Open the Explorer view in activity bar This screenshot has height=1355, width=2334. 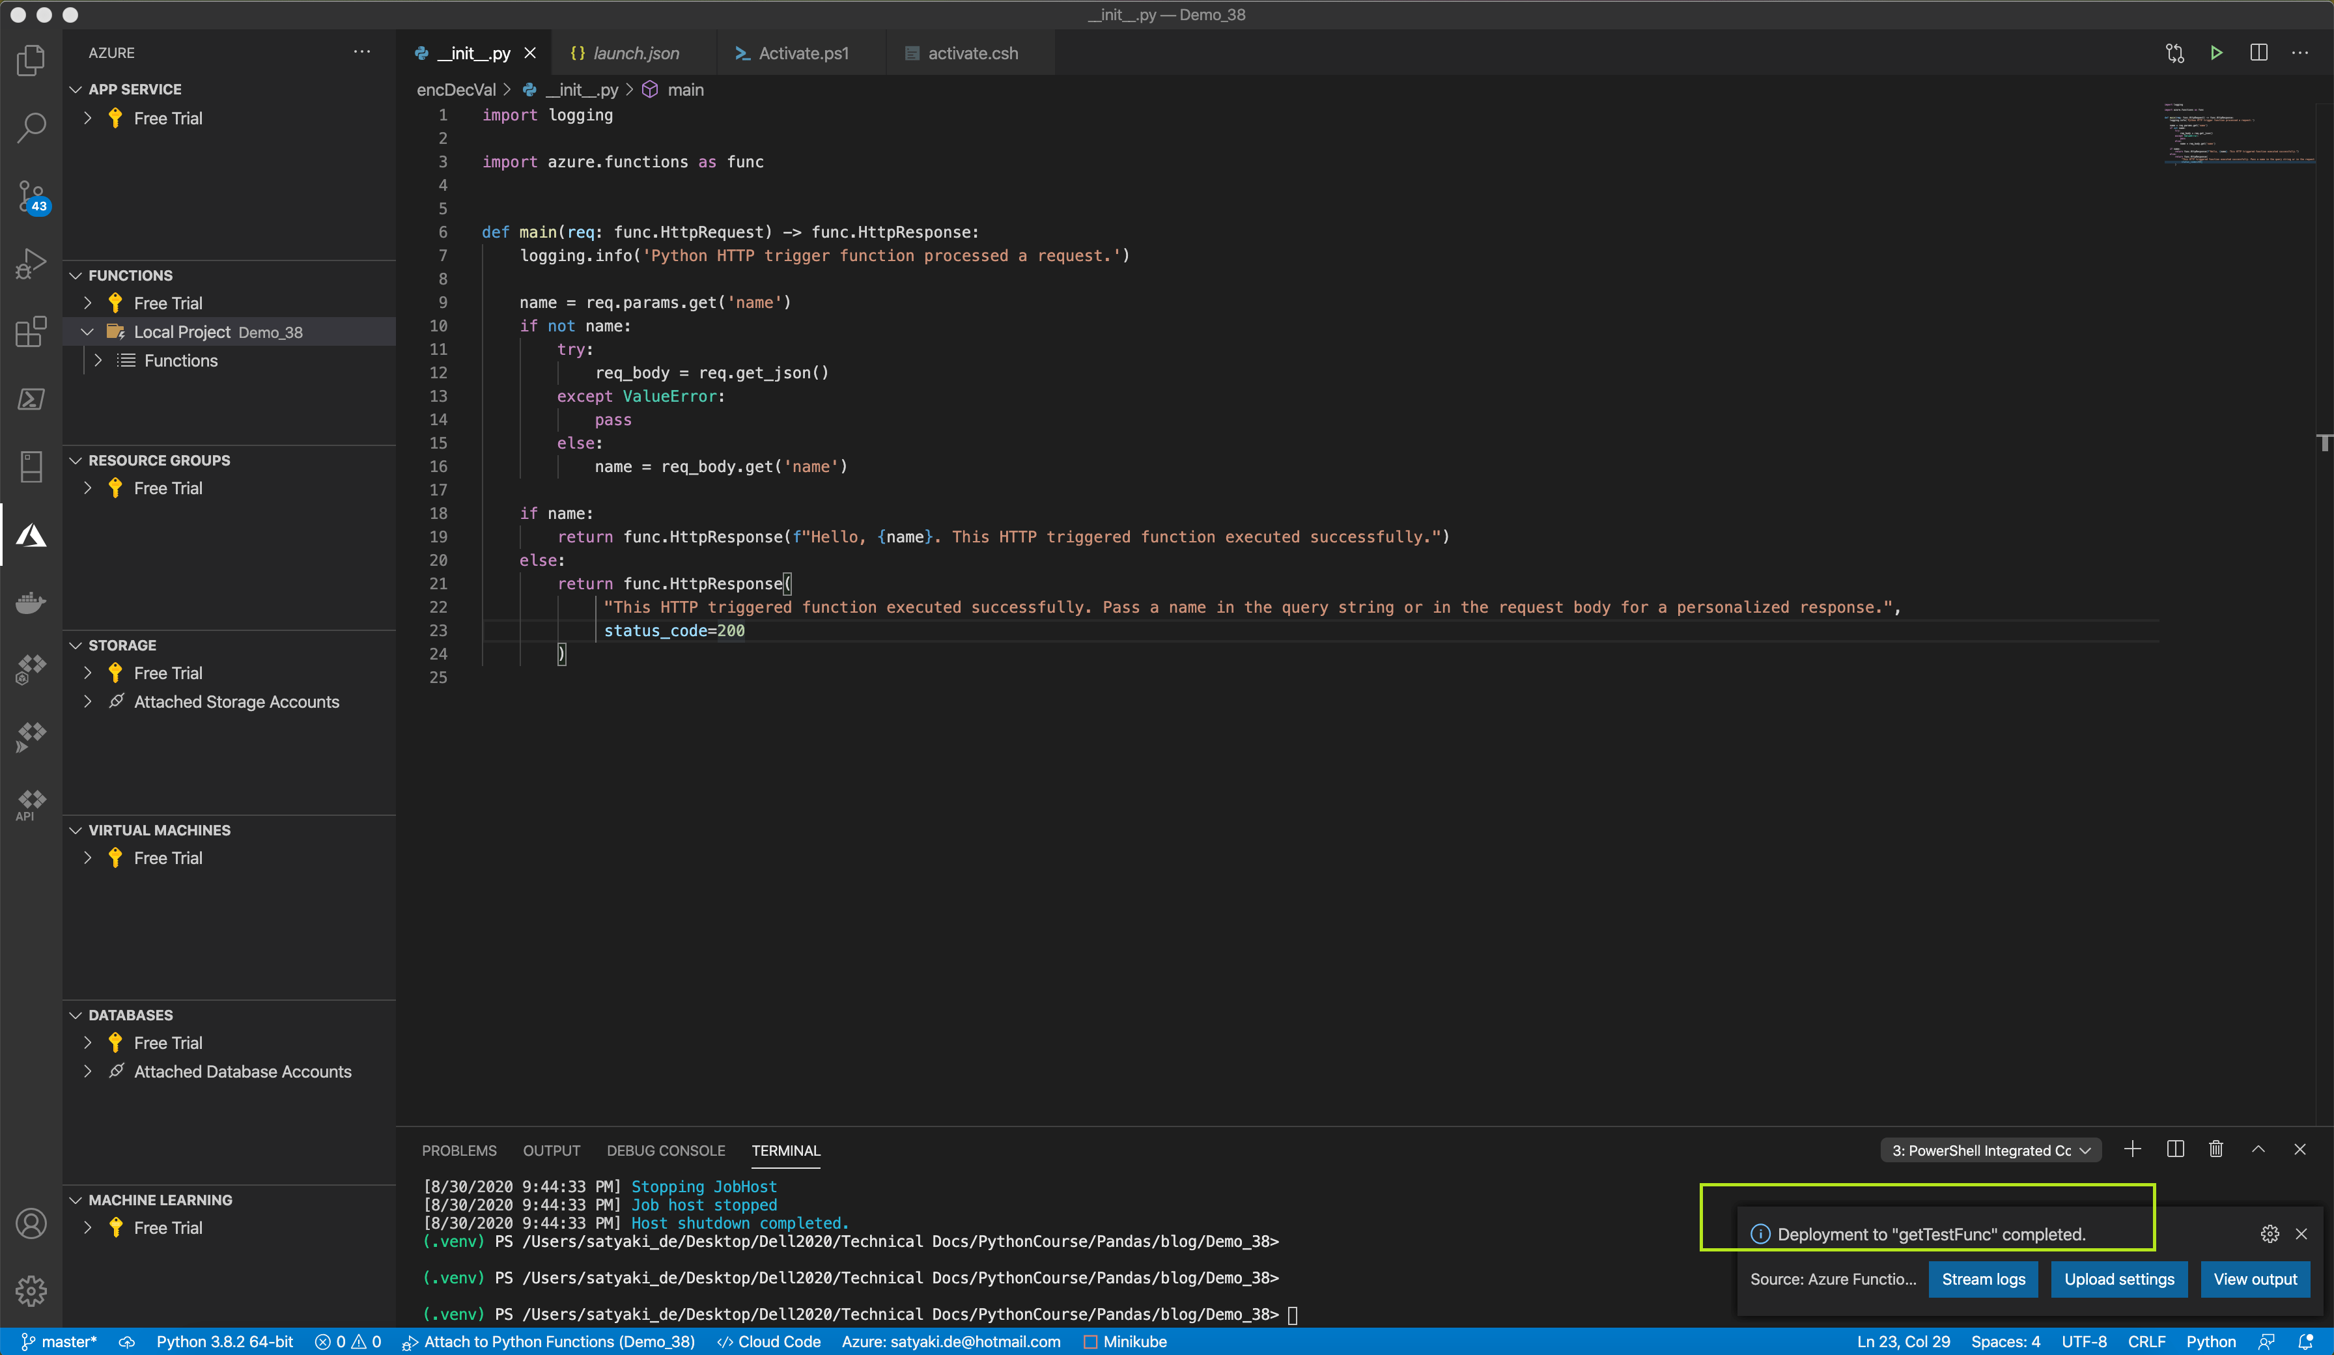click(31, 61)
